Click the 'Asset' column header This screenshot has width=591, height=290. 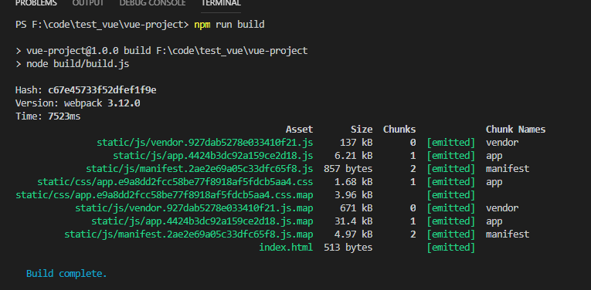[x=299, y=130]
